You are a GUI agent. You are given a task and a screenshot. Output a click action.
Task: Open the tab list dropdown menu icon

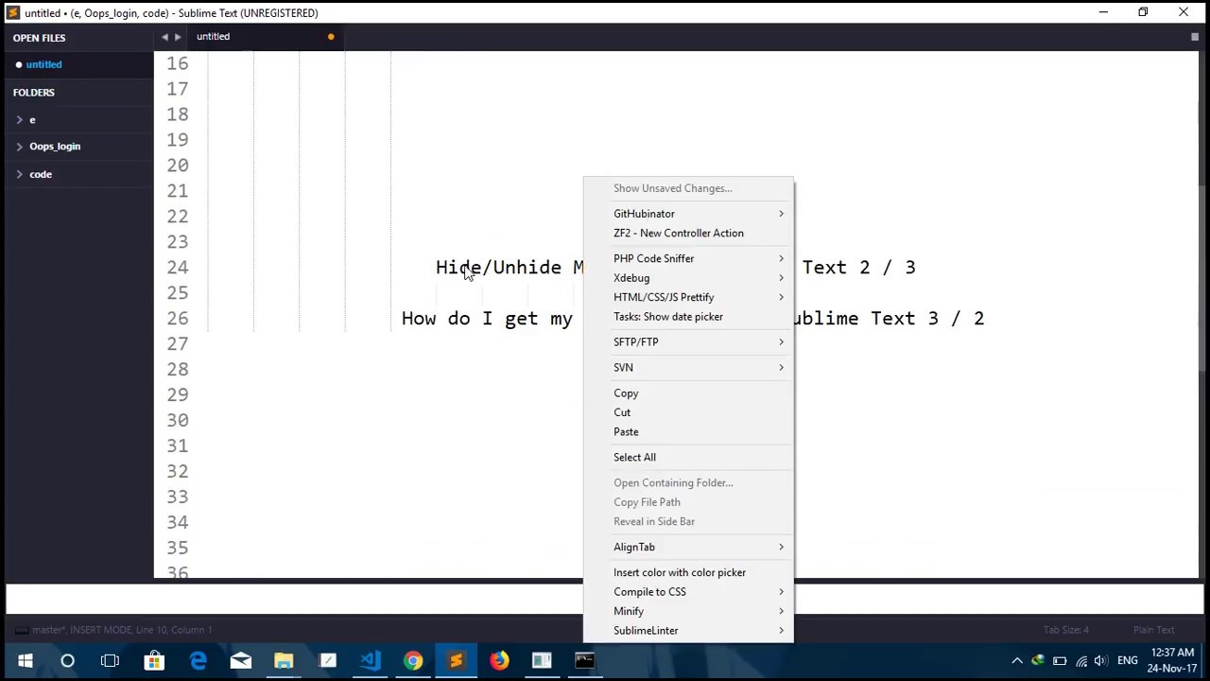(x=1195, y=37)
